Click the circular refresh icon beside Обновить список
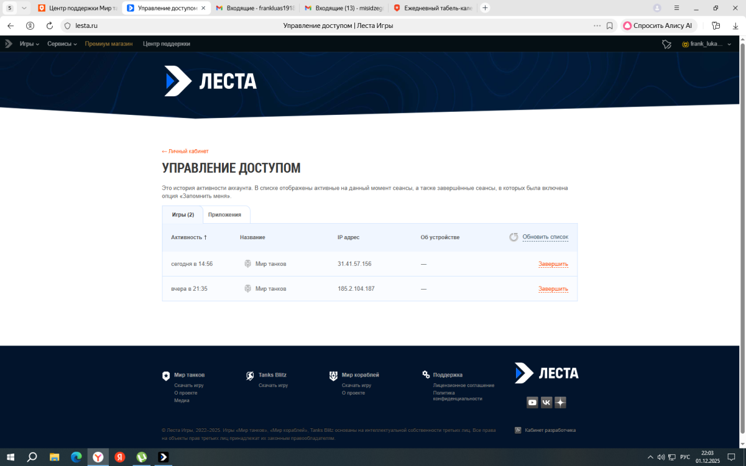 click(514, 237)
